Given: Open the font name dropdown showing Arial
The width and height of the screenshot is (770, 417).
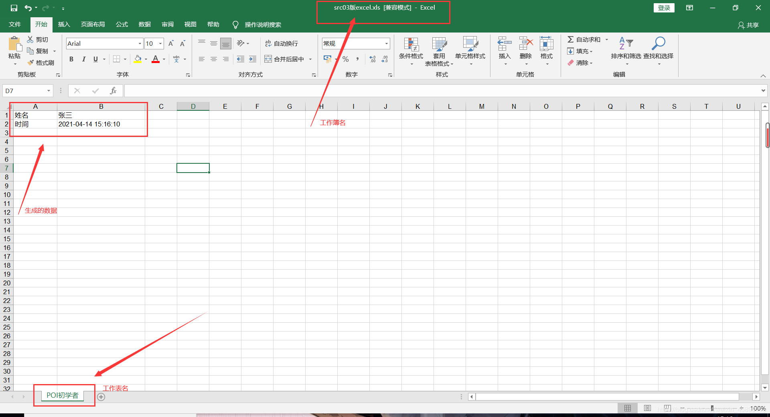Looking at the screenshot, I should click(x=140, y=43).
